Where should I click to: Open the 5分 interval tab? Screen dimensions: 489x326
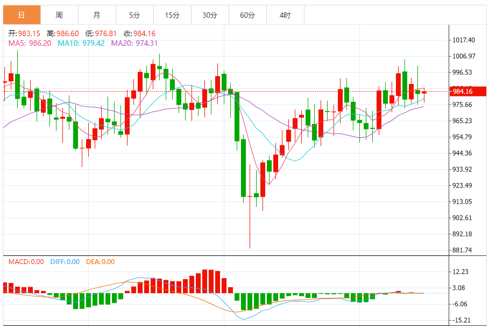(134, 15)
